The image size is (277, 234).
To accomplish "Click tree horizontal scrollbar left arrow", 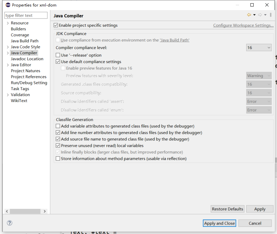I will 7,211.
